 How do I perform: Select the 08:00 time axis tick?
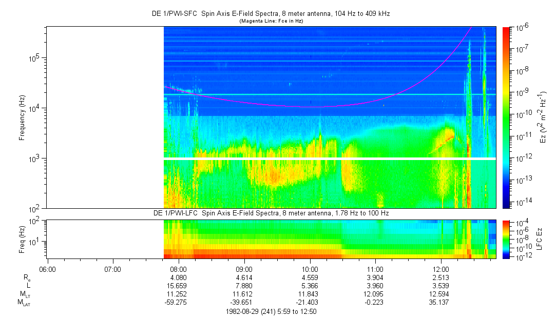tap(178, 268)
